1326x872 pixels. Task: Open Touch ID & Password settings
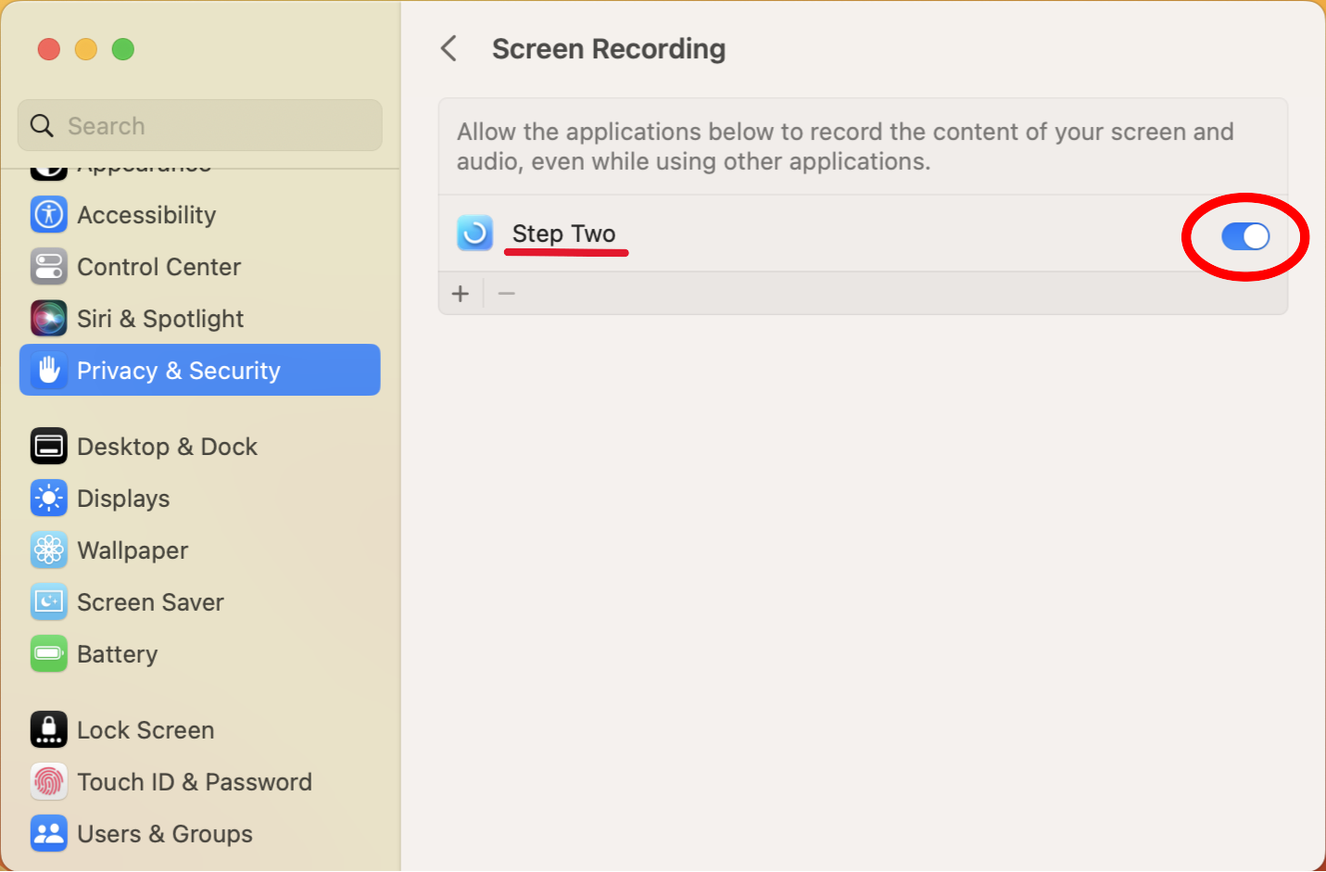coord(200,782)
